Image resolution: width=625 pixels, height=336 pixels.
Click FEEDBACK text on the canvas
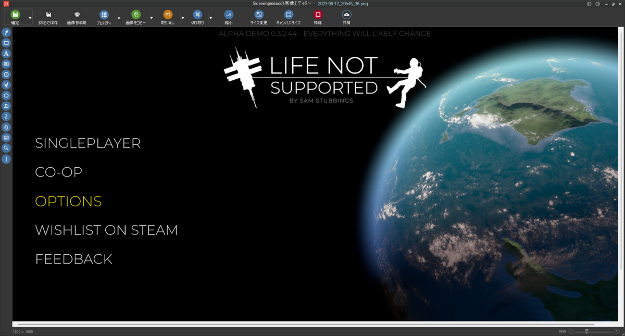pyautogui.click(x=73, y=259)
